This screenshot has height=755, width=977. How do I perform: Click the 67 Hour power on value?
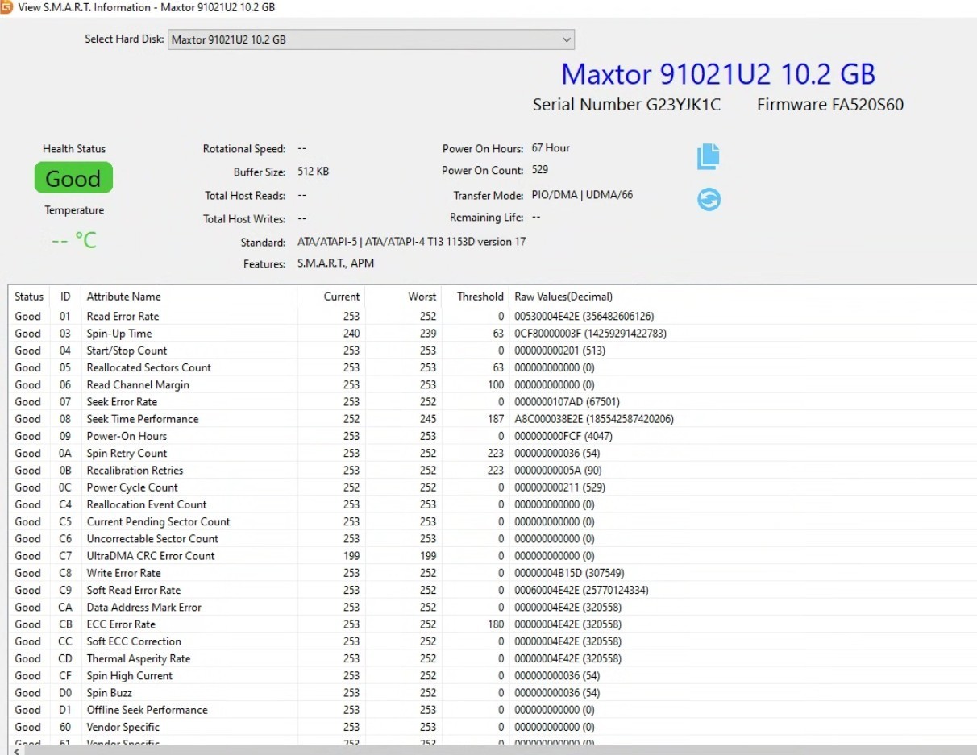[x=551, y=148]
